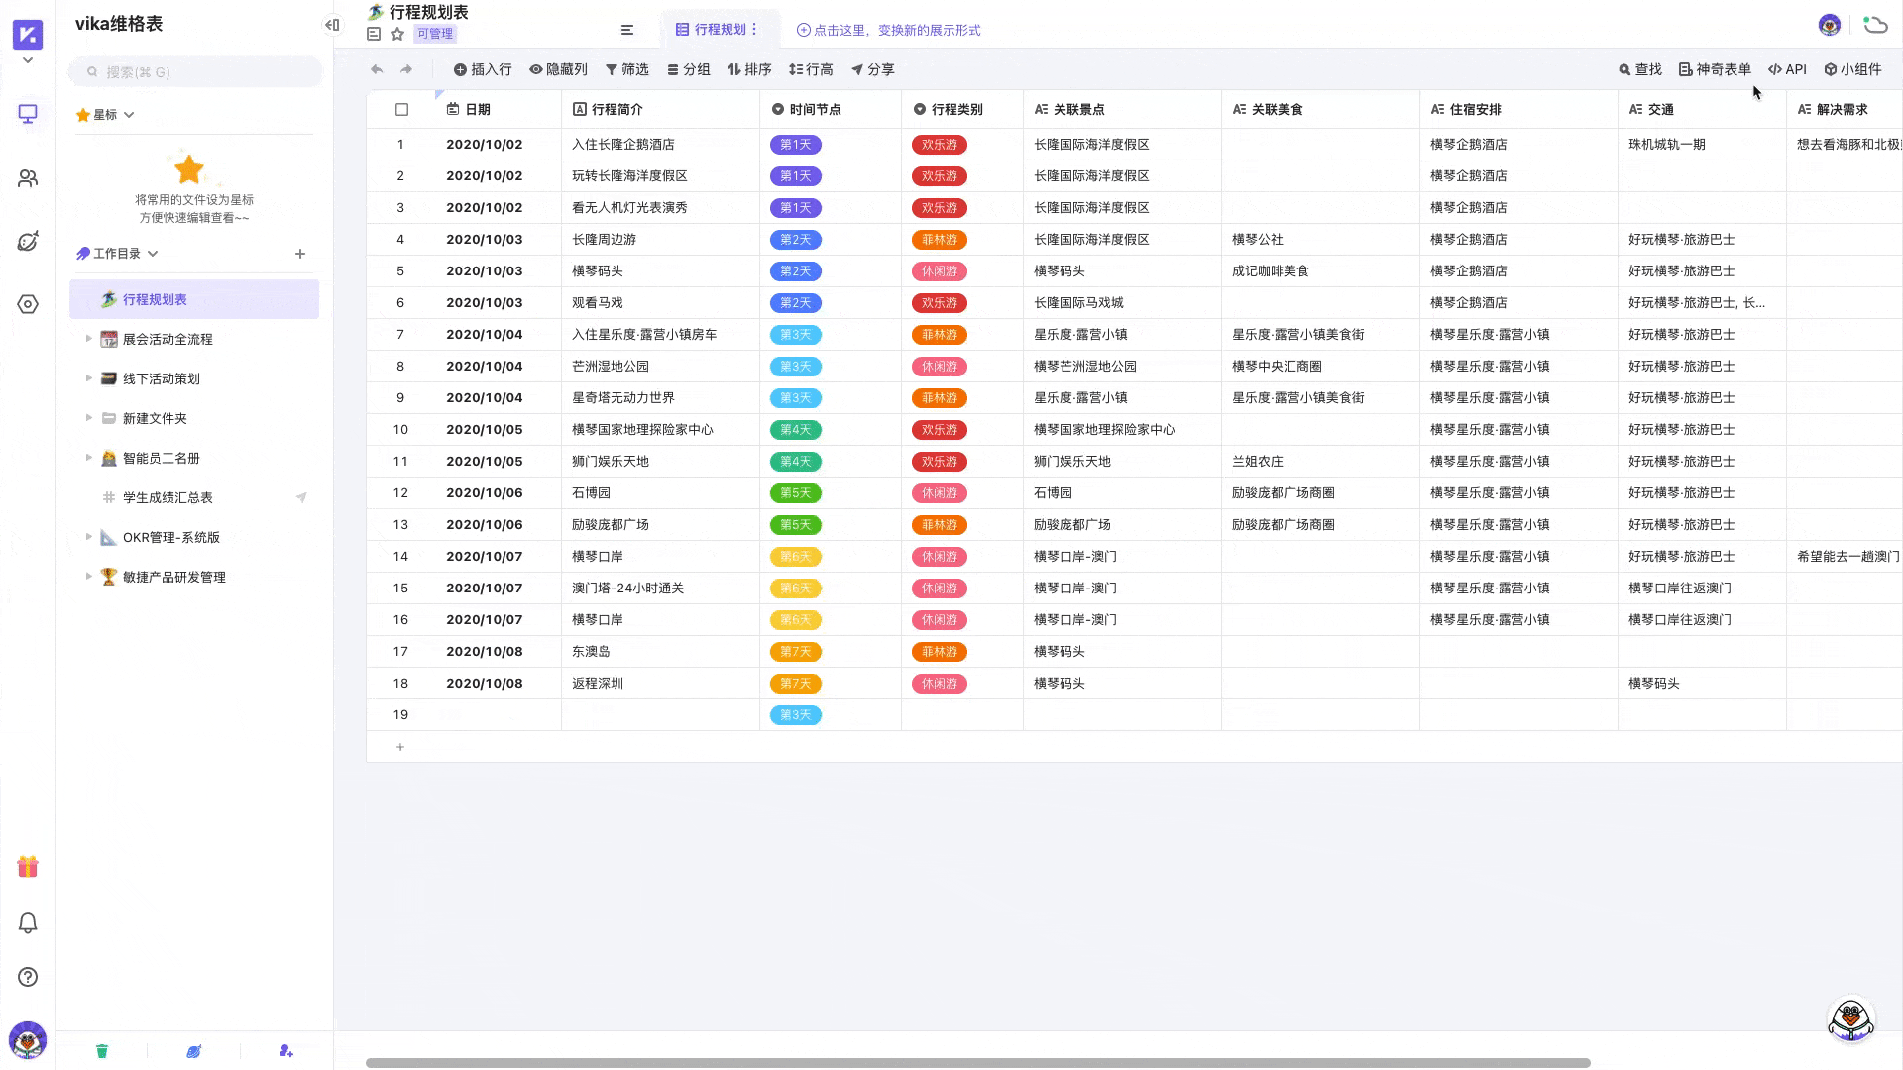The image size is (1903, 1070).
Task: Adjust 行高 row height setting
Action: pyautogui.click(x=811, y=69)
